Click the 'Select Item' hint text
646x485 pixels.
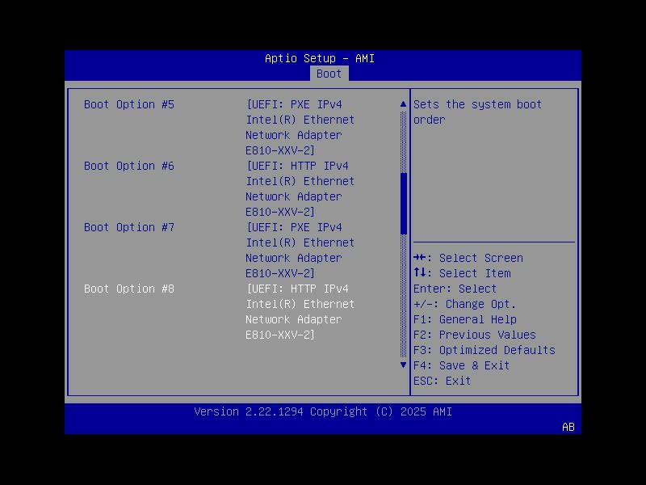pyautogui.click(x=475, y=273)
